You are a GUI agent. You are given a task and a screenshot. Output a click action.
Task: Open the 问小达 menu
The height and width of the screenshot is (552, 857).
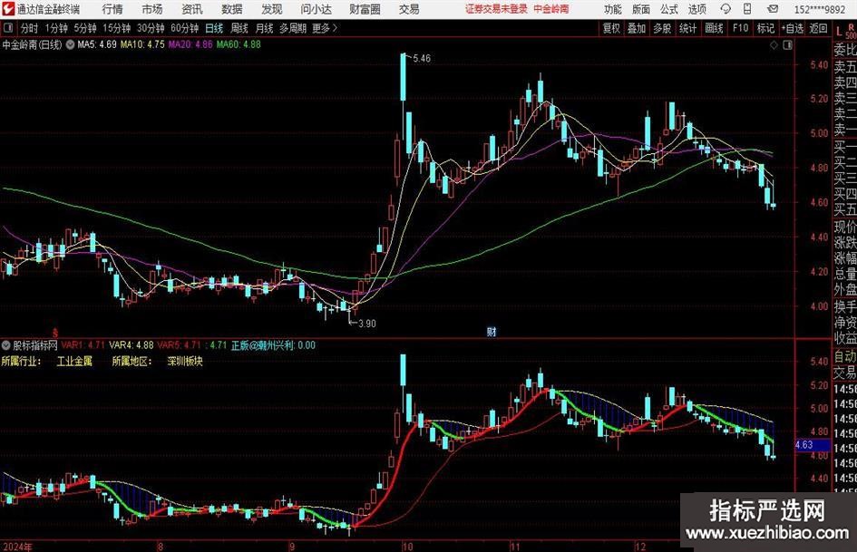[x=316, y=9]
